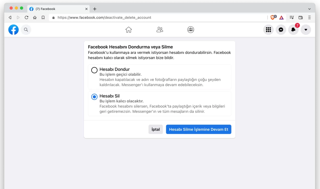320x189 pixels.
Task: Open a new tab with plus button
Action: 95,9
